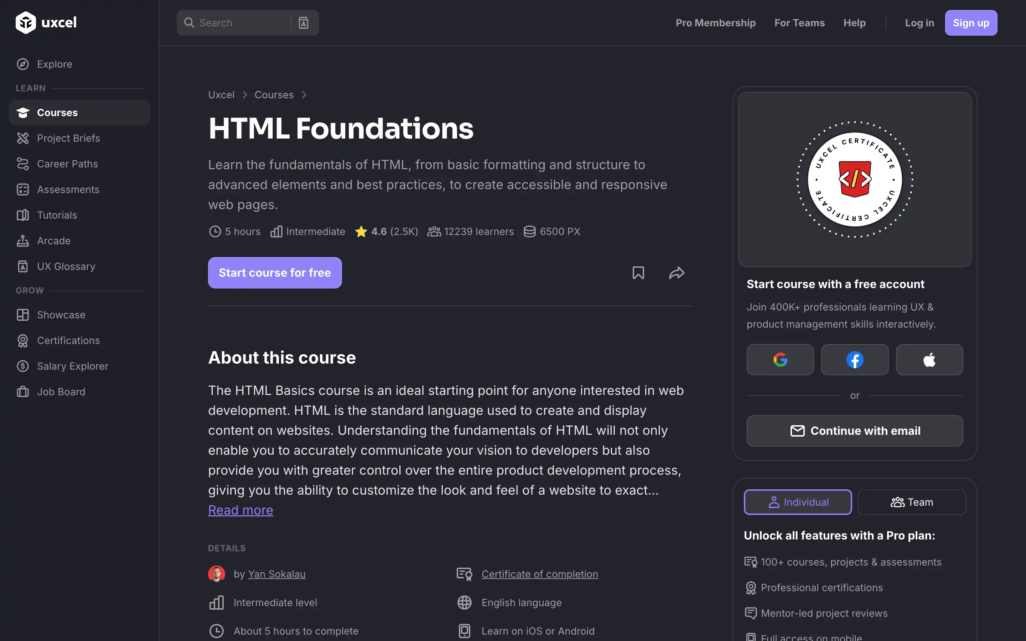Click About 5 hours to complete

click(296, 631)
